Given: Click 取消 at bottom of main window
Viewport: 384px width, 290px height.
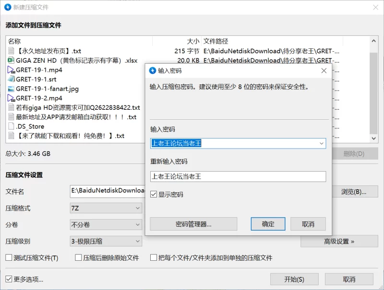Looking at the screenshot, I should point(349,279).
